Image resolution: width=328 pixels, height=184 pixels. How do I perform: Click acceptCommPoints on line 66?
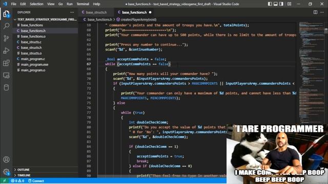tap(133, 59)
